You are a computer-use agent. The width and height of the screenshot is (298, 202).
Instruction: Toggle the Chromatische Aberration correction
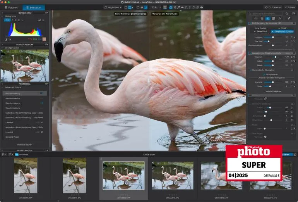tap(251, 70)
